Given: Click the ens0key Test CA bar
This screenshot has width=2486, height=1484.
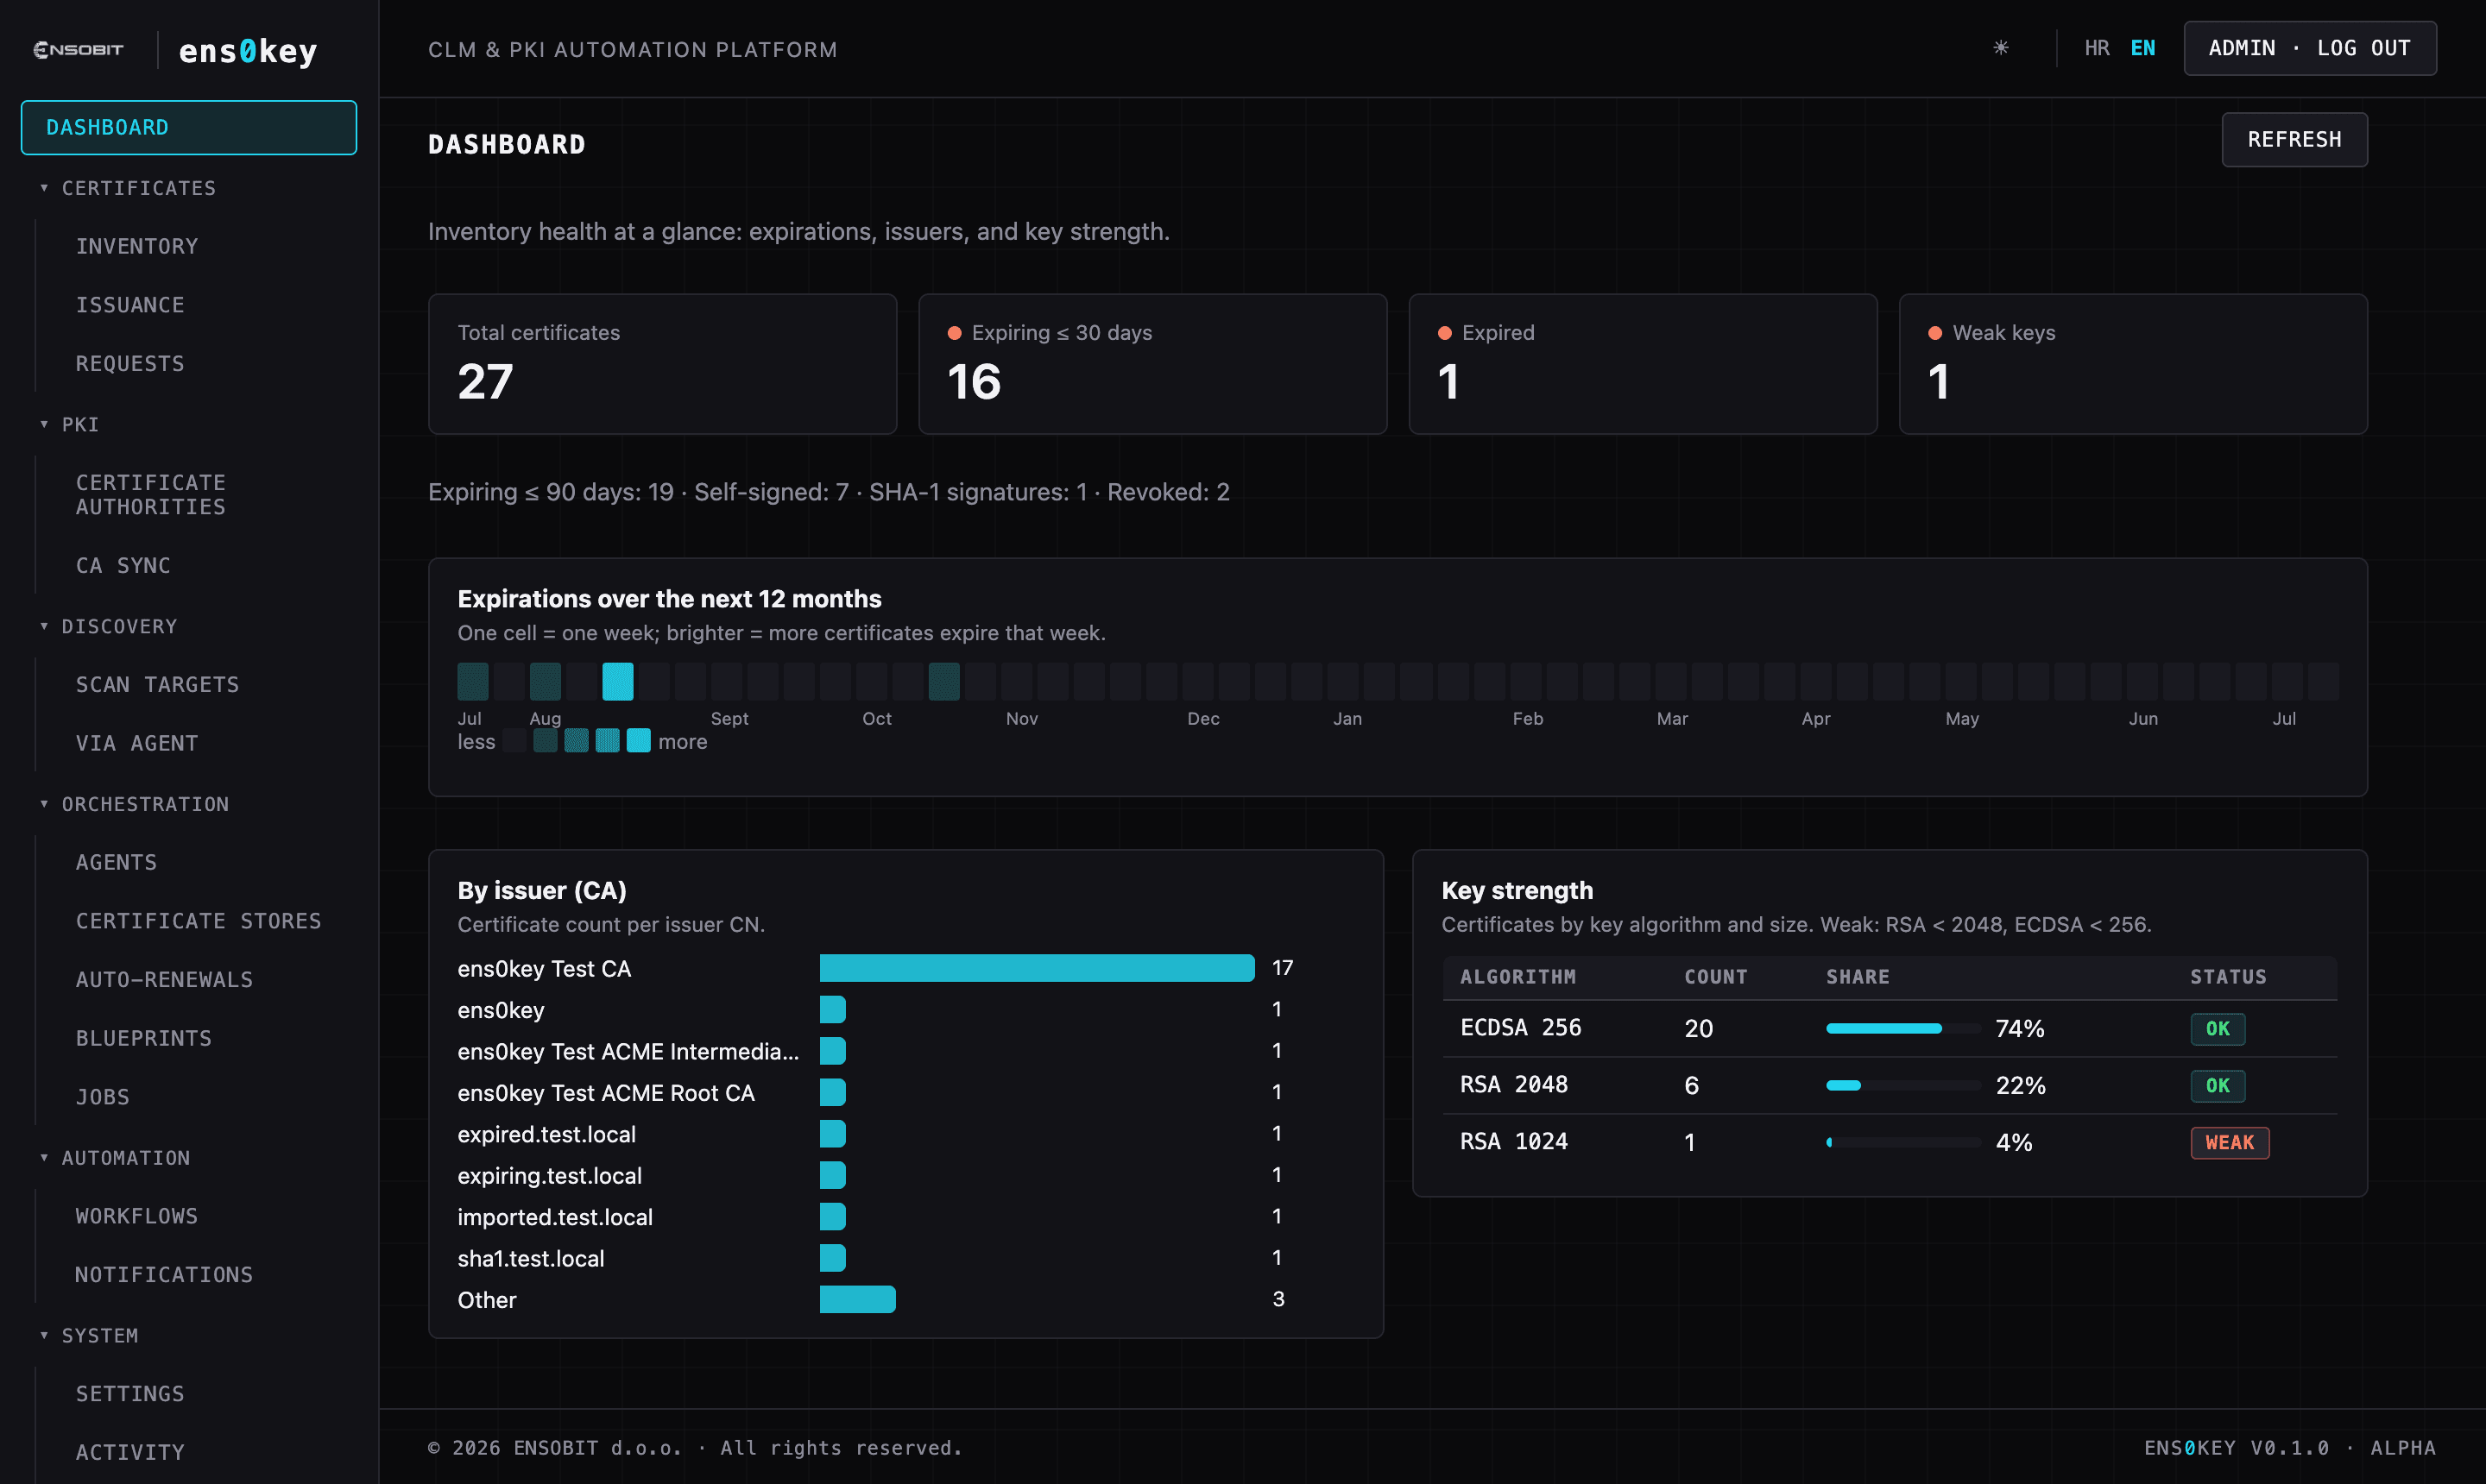Looking at the screenshot, I should 1037,968.
